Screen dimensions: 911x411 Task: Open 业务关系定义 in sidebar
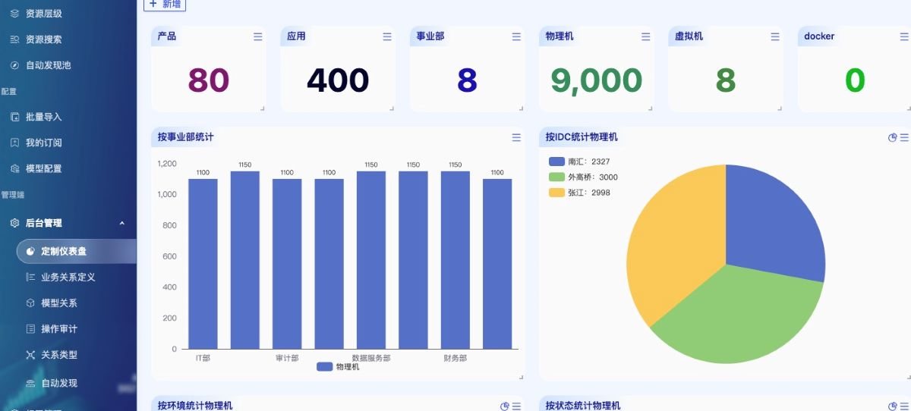(x=68, y=278)
